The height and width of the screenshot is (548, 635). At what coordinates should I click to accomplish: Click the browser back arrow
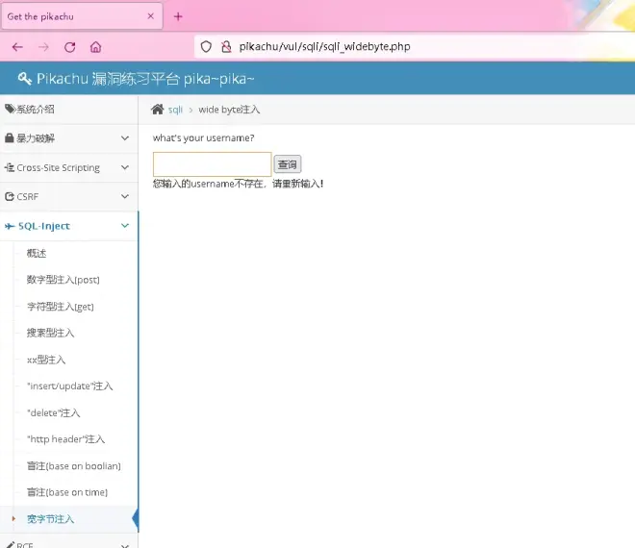(17, 47)
